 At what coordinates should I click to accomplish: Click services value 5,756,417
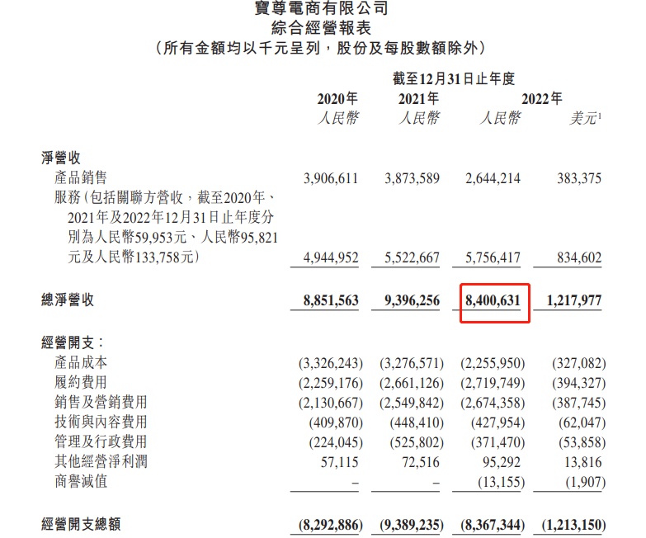pos(493,258)
